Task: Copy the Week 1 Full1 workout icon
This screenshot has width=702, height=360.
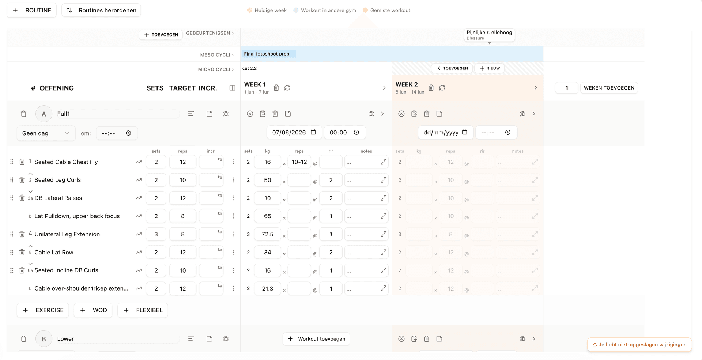Action: (263, 114)
